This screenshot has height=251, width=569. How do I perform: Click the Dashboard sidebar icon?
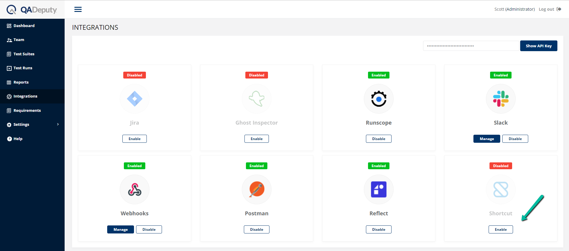coord(9,26)
